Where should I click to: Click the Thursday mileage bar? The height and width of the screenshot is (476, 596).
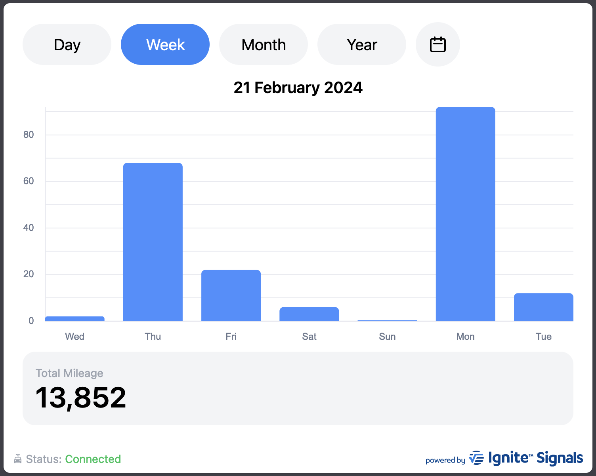tap(153, 242)
